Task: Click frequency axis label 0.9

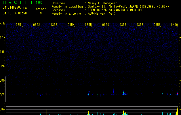Action: coord(2,66)
